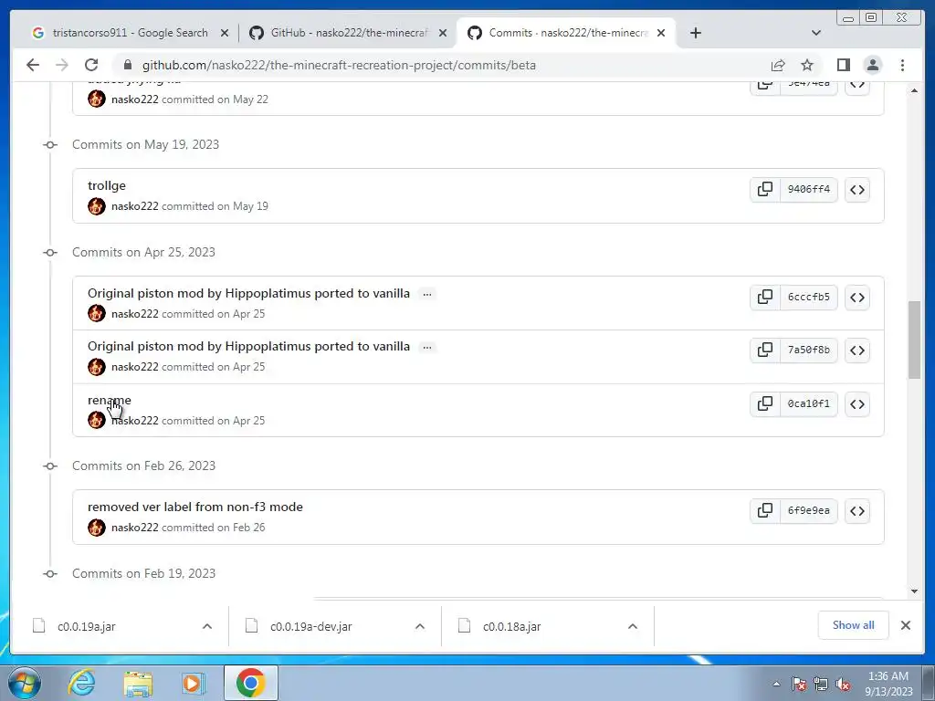Reload the current page

pyautogui.click(x=91, y=65)
